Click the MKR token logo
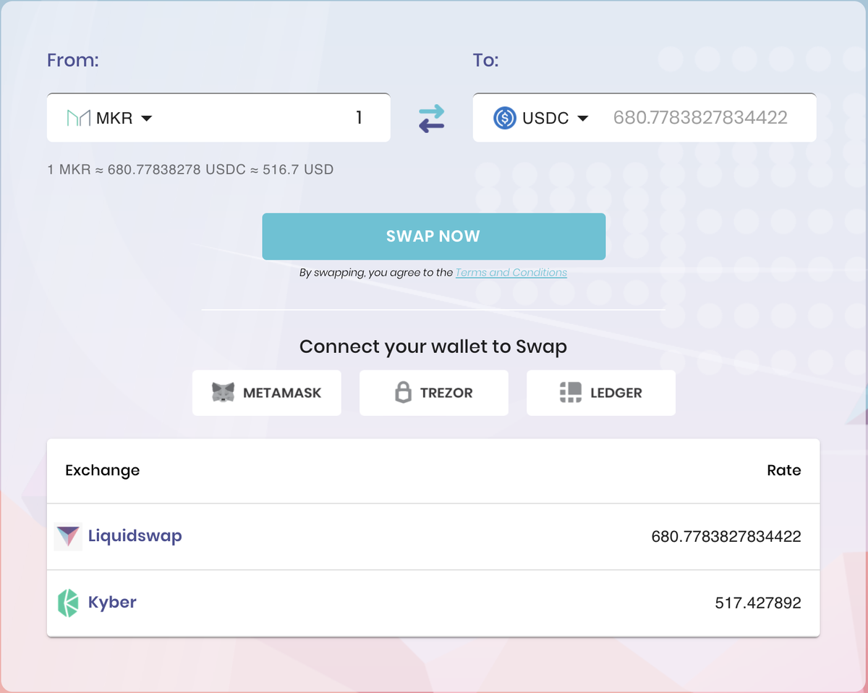This screenshot has width=868, height=693. tap(78, 118)
